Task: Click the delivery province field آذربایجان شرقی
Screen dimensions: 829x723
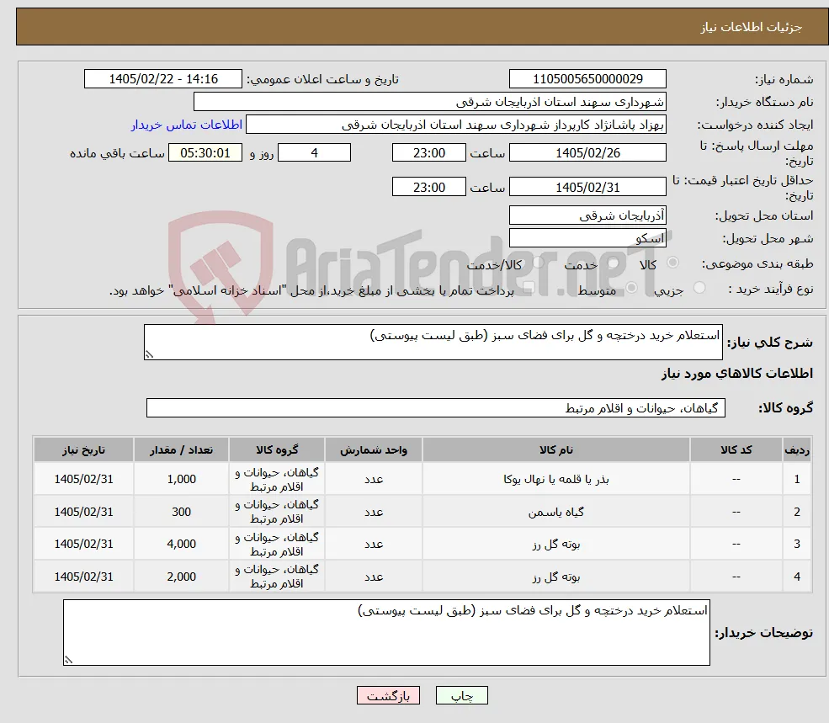Action: [587, 215]
